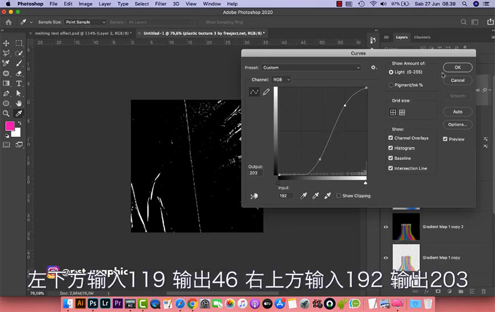Image resolution: width=495 pixels, height=312 pixels.
Task: Select the Quick Selection tool
Action: click(19, 53)
